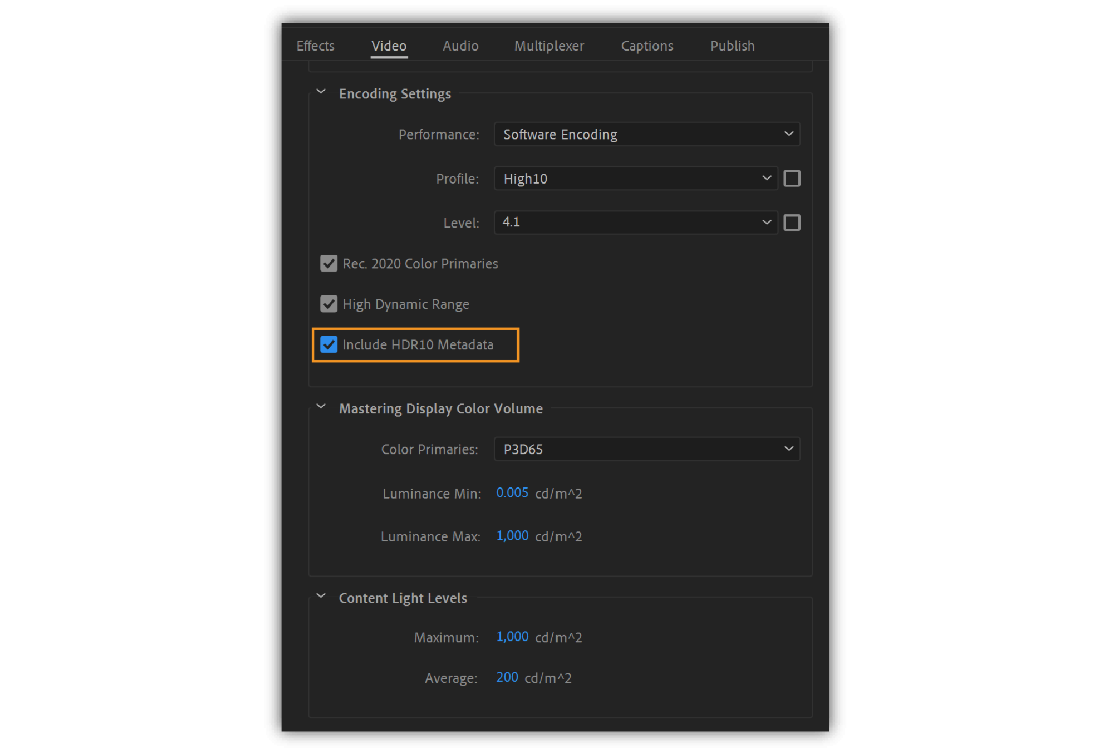
Task: Open the Level dropdown showing 4.1
Action: click(635, 223)
